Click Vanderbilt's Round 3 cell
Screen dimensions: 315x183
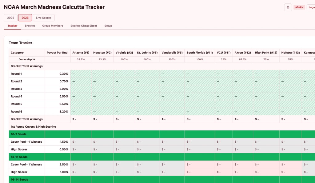[172, 89]
